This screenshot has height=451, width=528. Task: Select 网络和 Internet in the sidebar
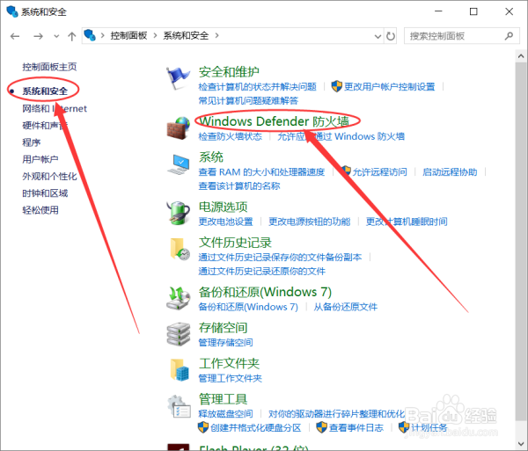tap(55, 109)
